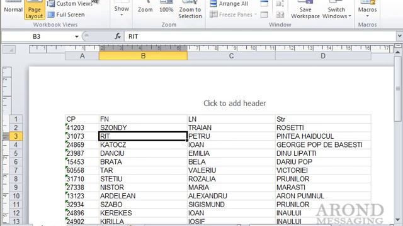Select cell containing 60558
This screenshot has width=403, height=226.
(x=82, y=170)
